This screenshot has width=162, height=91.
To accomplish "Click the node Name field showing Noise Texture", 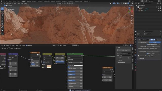I will click(x=125, y=53).
